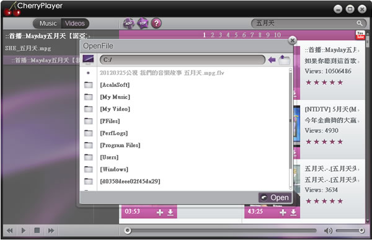
Task: Click the C:/ path field
Action: click(x=182, y=60)
